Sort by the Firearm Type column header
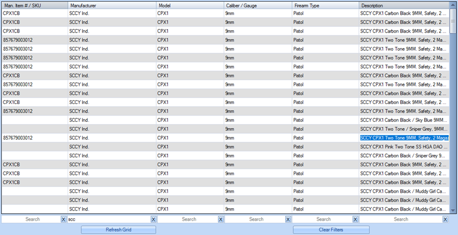Screen dimensions: 458x235 pyautogui.click(x=325, y=6)
